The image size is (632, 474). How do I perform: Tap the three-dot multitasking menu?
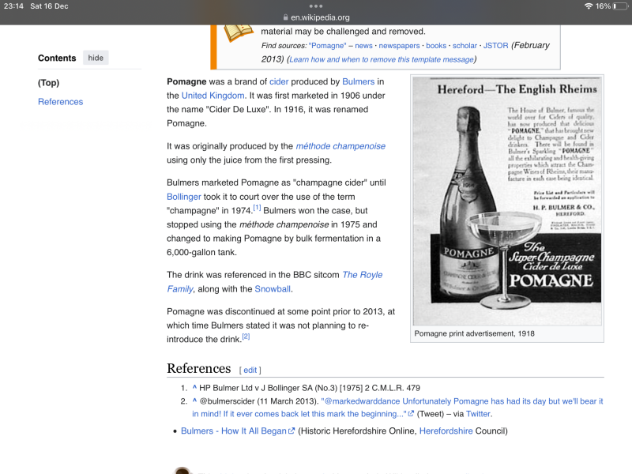click(315, 6)
